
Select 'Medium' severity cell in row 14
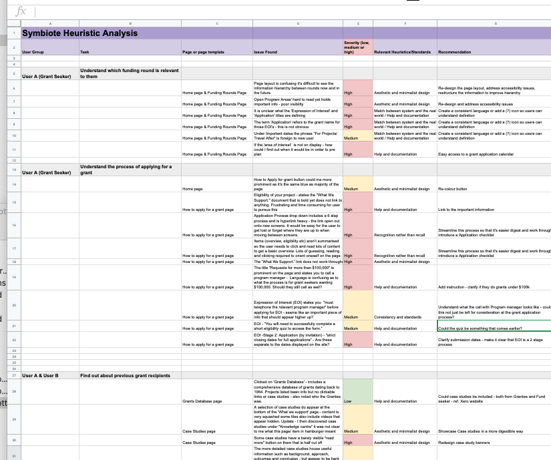pyautogui.click(x=358, y=184)
